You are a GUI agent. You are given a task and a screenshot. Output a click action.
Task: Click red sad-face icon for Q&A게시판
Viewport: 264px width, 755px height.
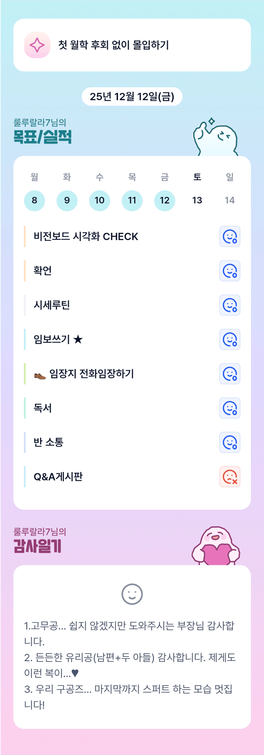(x=230, y=477)
